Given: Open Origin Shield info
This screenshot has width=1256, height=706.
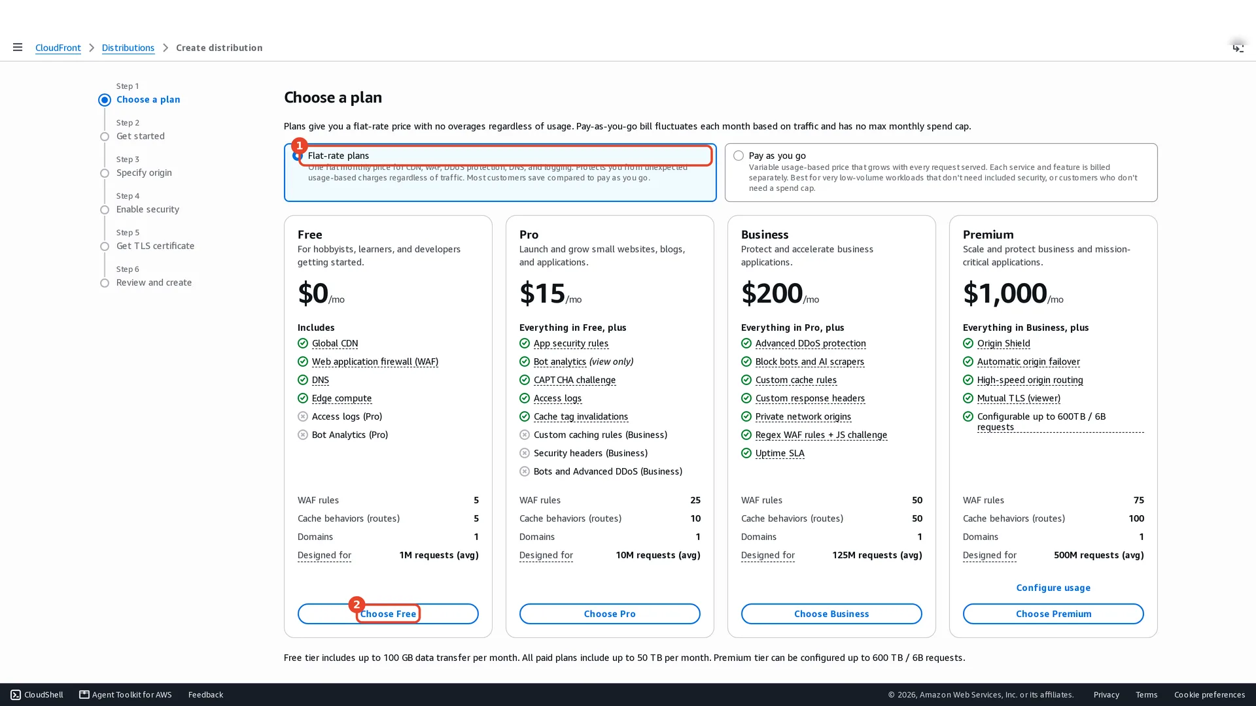Looking at the screenshot, I should point(1003,343).
